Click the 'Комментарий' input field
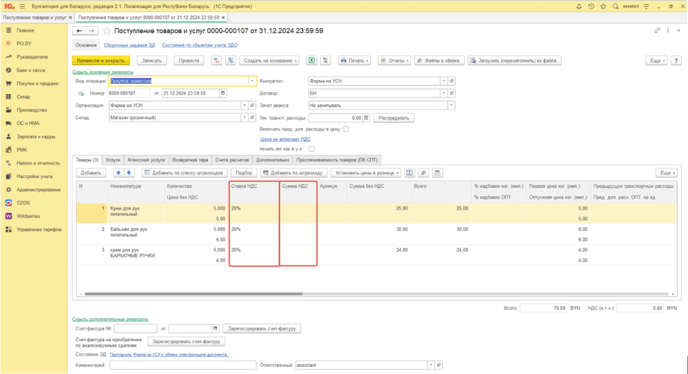The image size is (688, 374). 181,365
